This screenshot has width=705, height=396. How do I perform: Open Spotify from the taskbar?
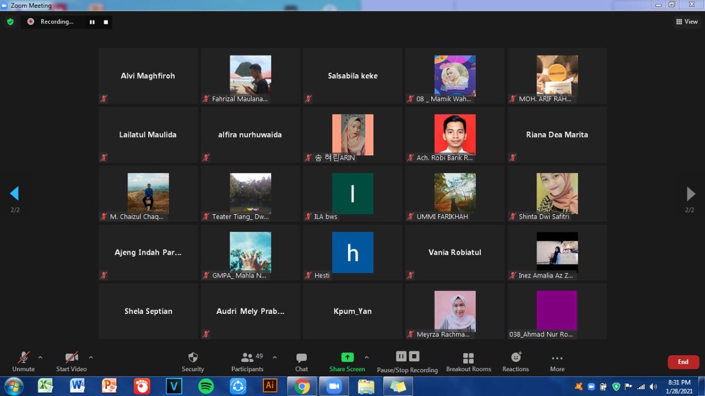(x=206, y=386)
